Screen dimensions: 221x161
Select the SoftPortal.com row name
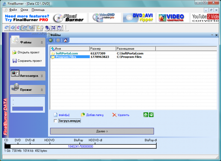tap(67, 53)
